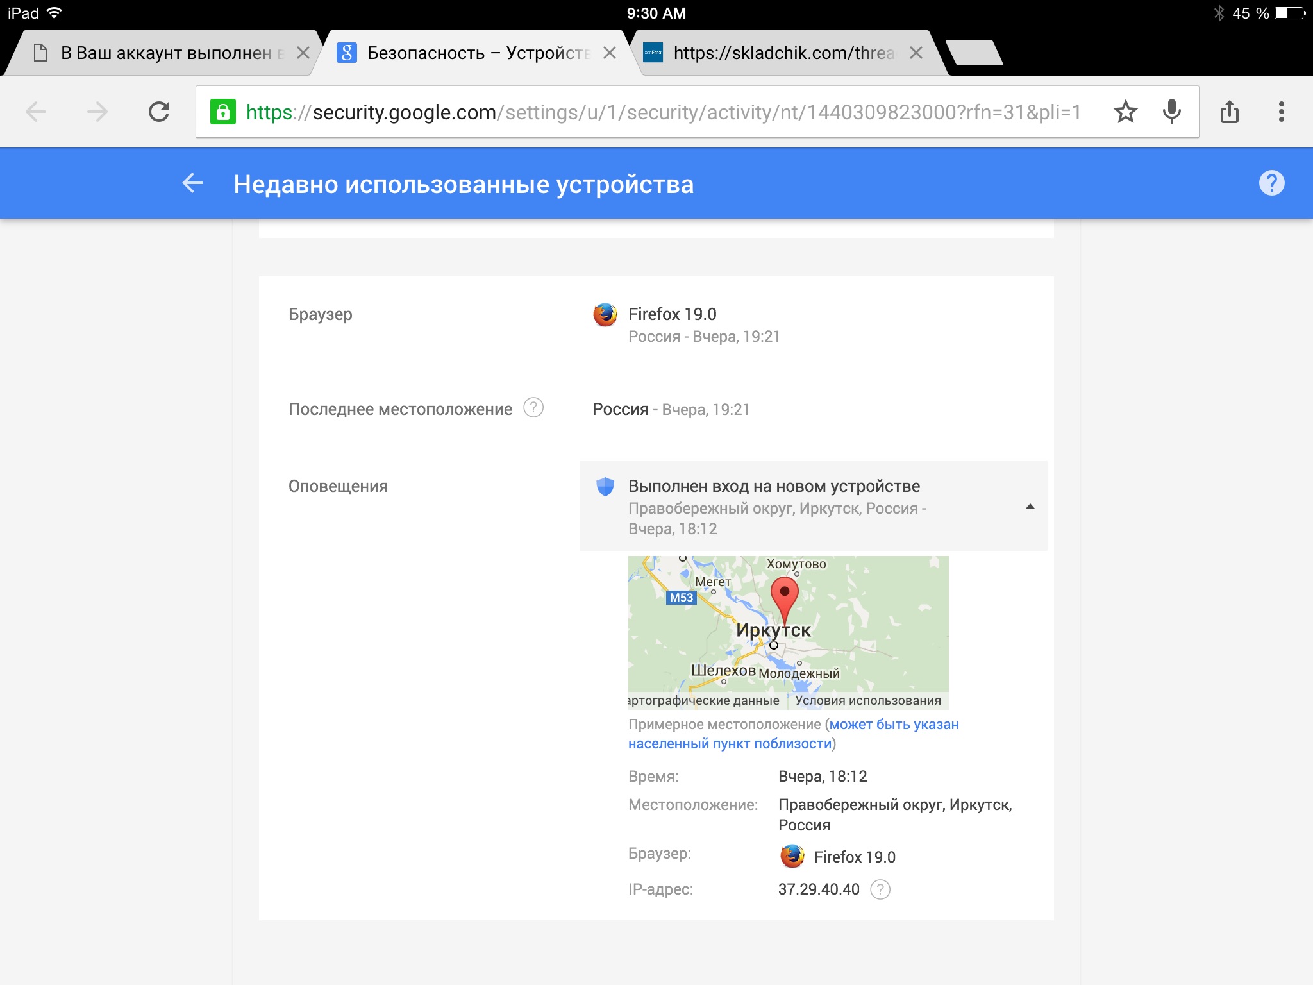Screen dimensions: 1313x985
Task: Open link 'может быть указан населенный пункт поблизости'
Action: (894, 725)
